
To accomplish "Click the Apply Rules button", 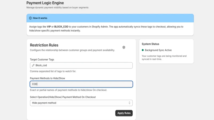I will (124, 113).
